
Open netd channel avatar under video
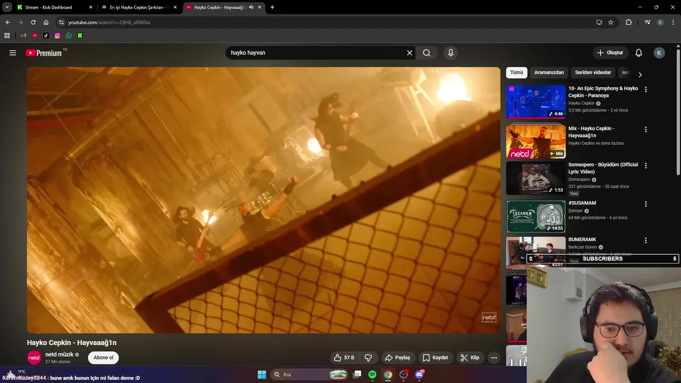point(34,358)
